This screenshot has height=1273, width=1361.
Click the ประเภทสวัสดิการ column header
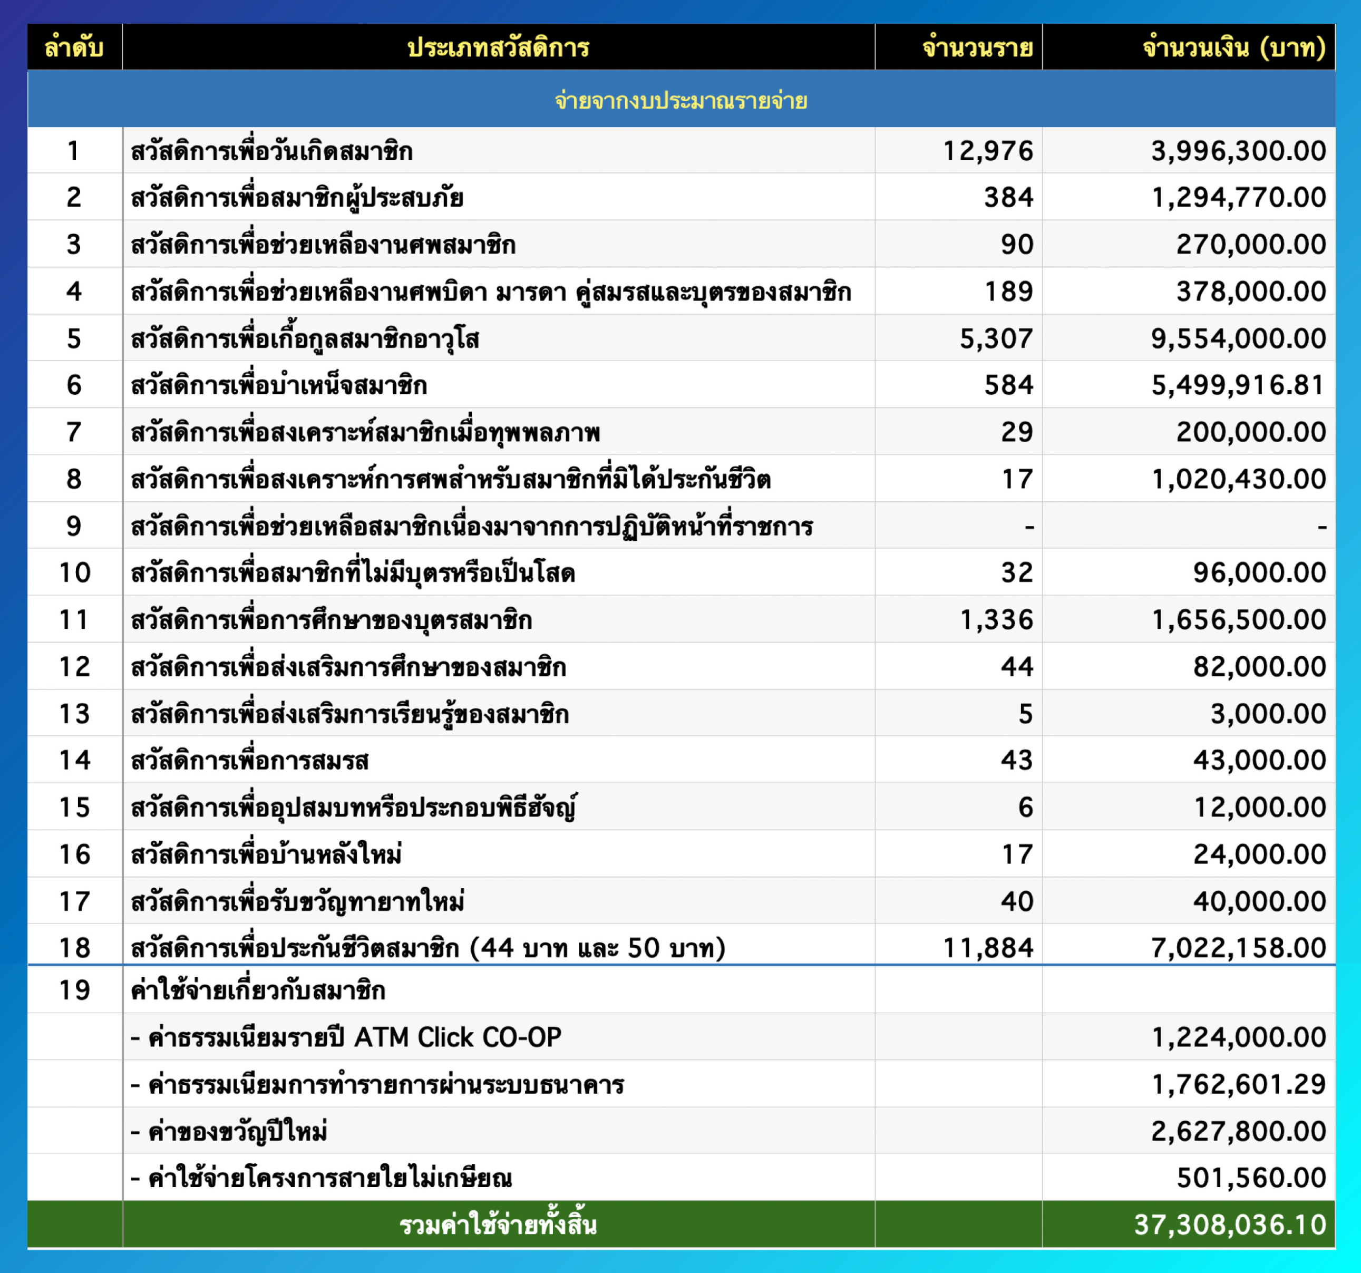498,47
